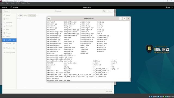
Task: Click the optical disc icon in VirtualBox status bar
Action: point(152,97)
